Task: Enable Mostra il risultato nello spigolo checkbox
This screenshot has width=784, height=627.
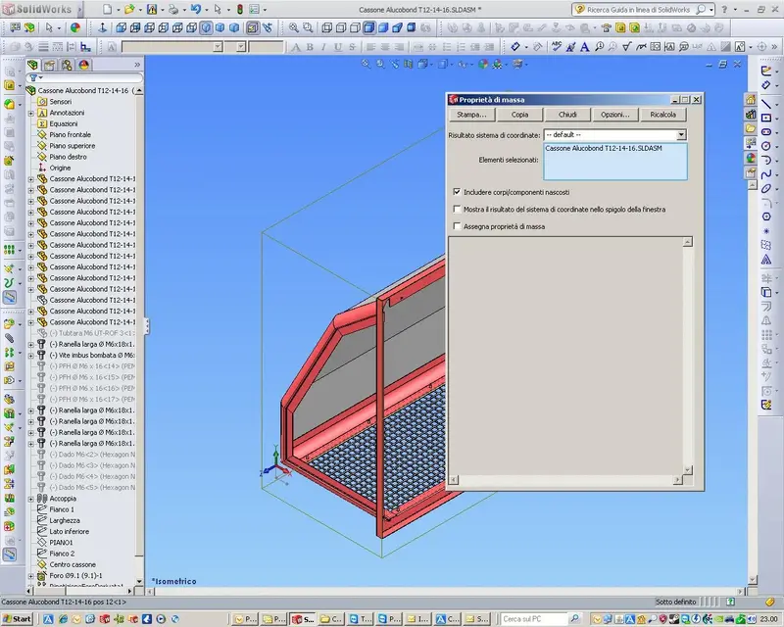Action: pos(457,209)
